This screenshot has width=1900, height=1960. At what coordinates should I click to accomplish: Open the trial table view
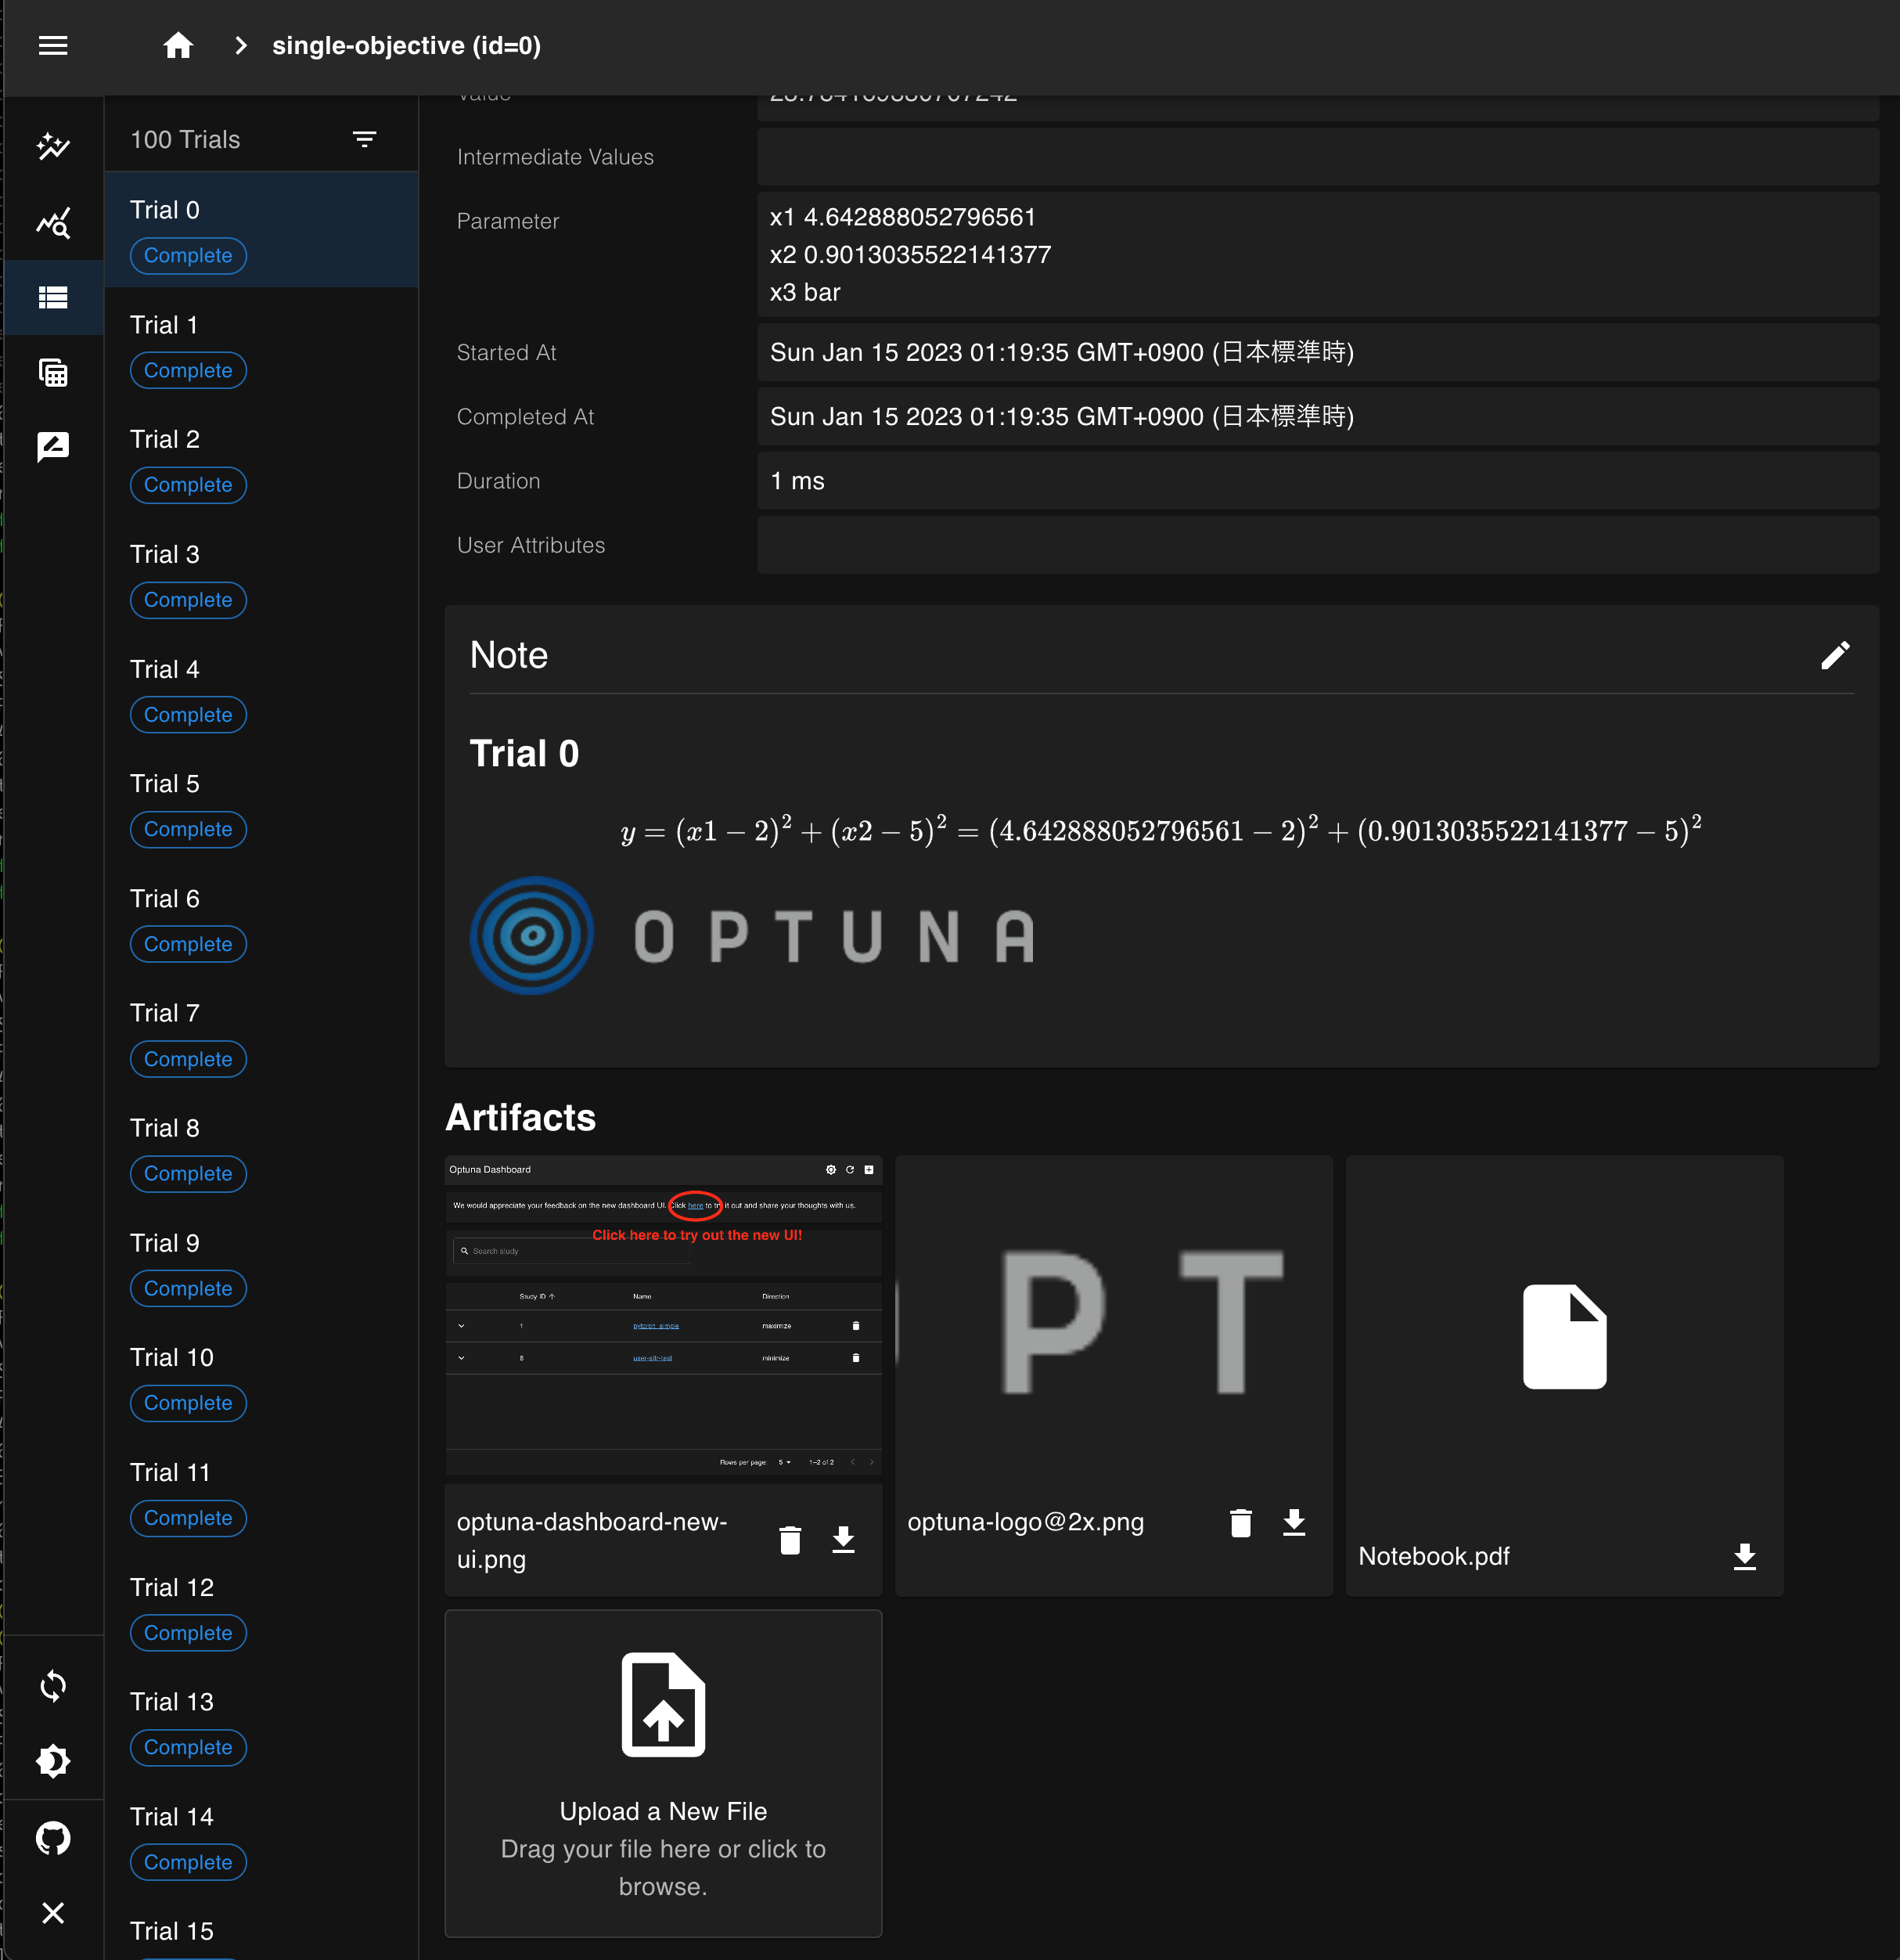coord(55,372)
